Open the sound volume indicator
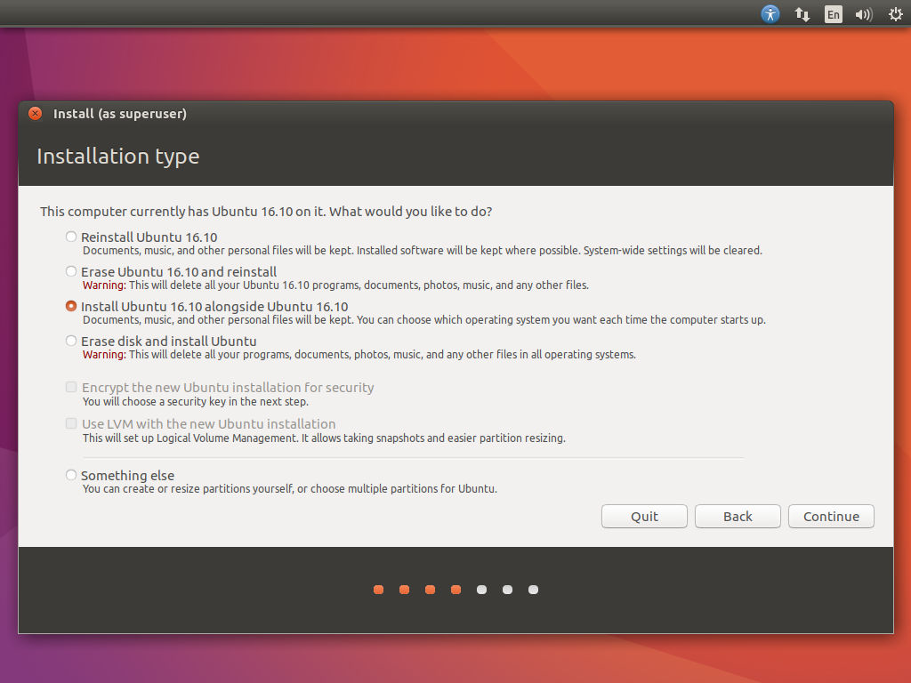This screenshot has height=683, width=911. pyautogui.click(x=864, y=14)
